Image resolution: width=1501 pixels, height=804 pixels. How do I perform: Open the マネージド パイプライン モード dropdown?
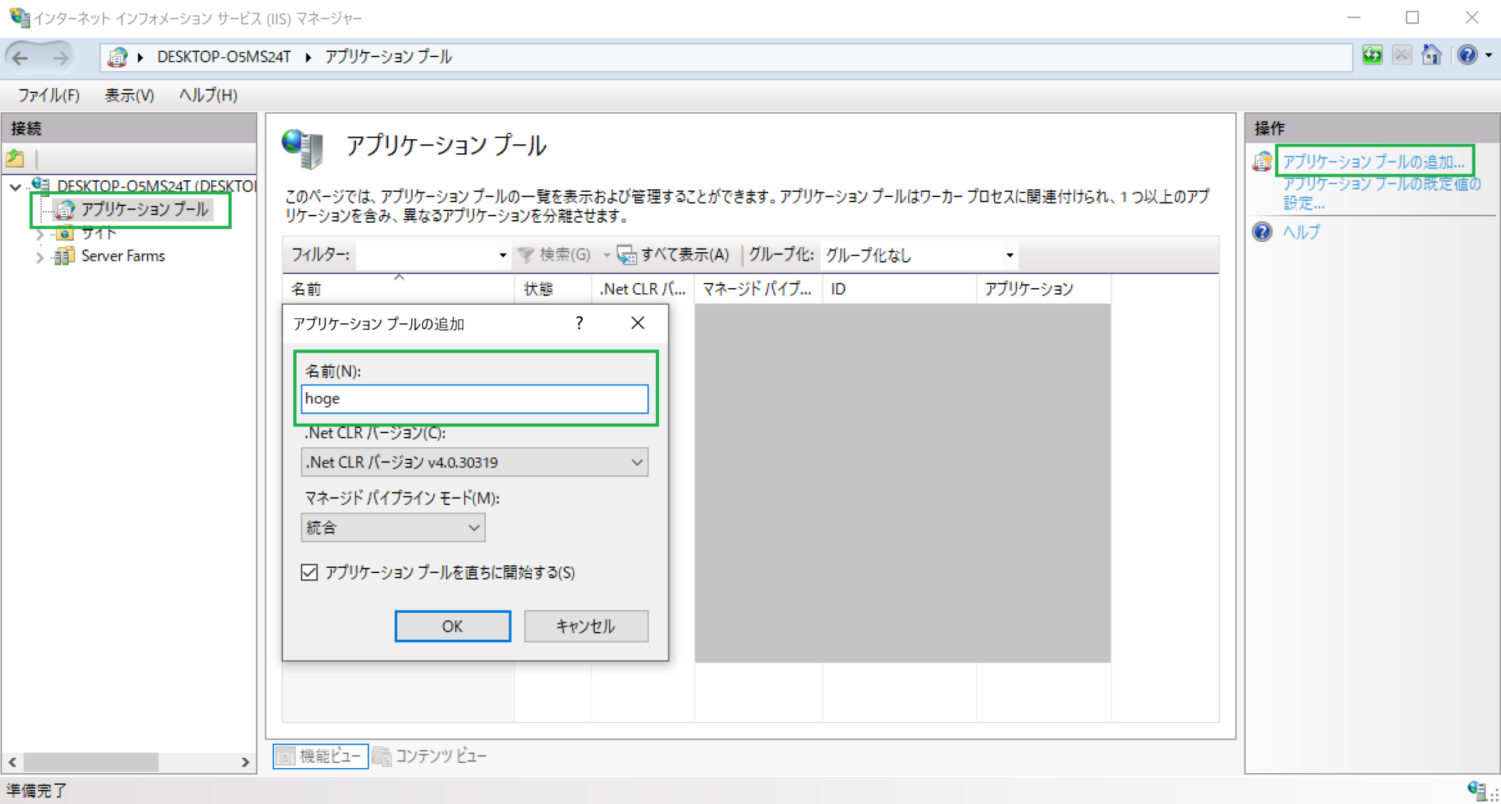pyautogui.click(x=473, y=527)
